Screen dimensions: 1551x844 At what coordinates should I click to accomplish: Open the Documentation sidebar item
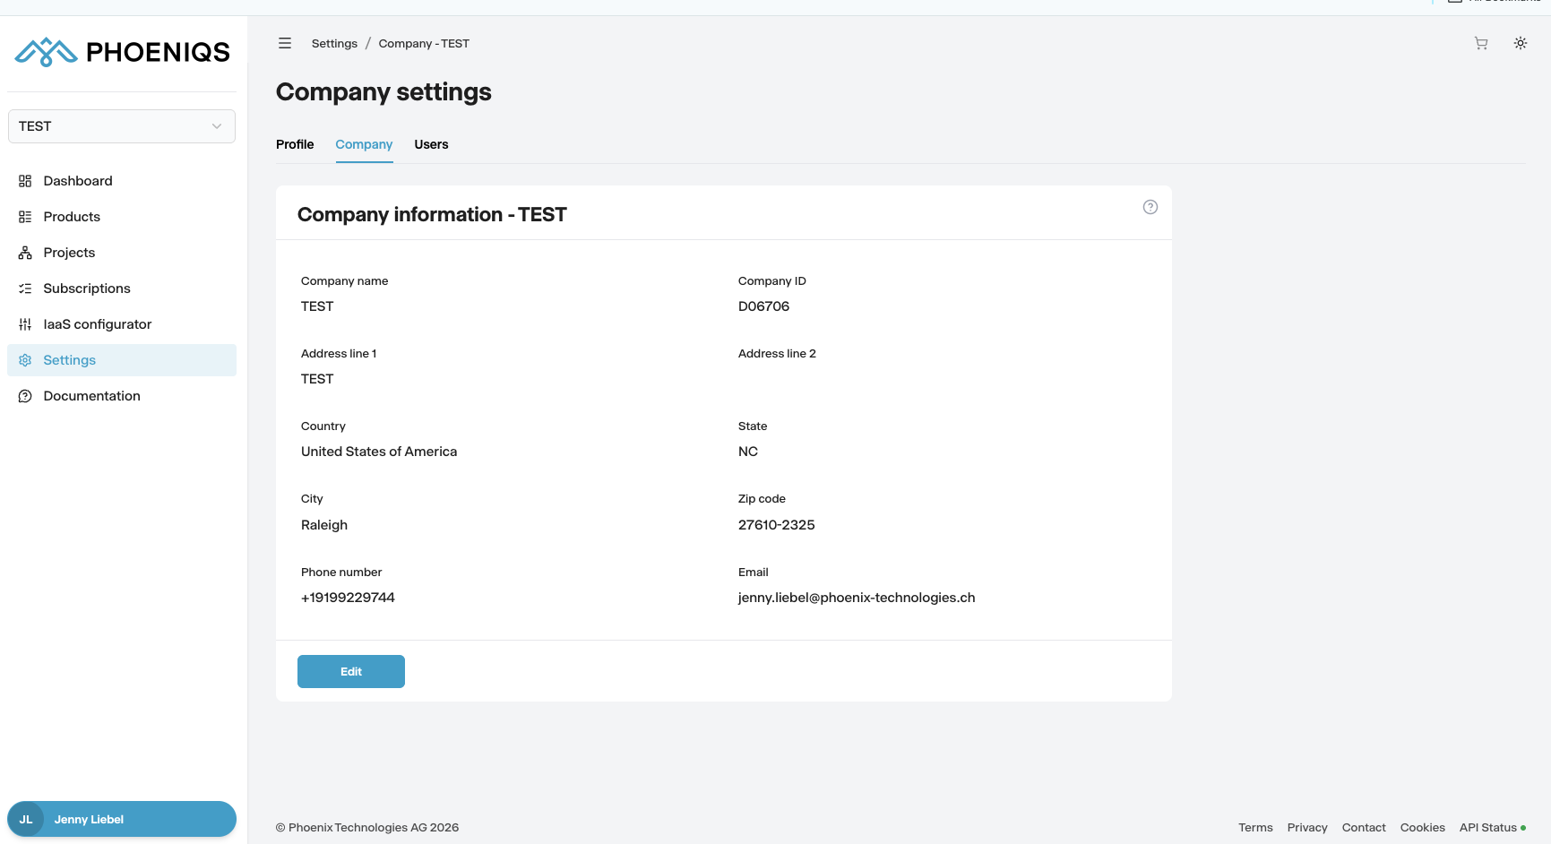(x=91, y=396)
